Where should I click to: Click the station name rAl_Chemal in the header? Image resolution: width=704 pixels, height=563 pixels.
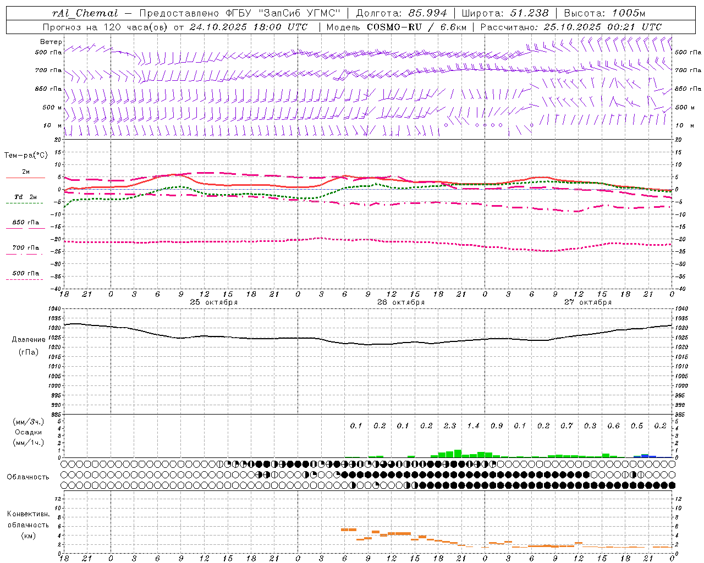click(x=85, y=13)
